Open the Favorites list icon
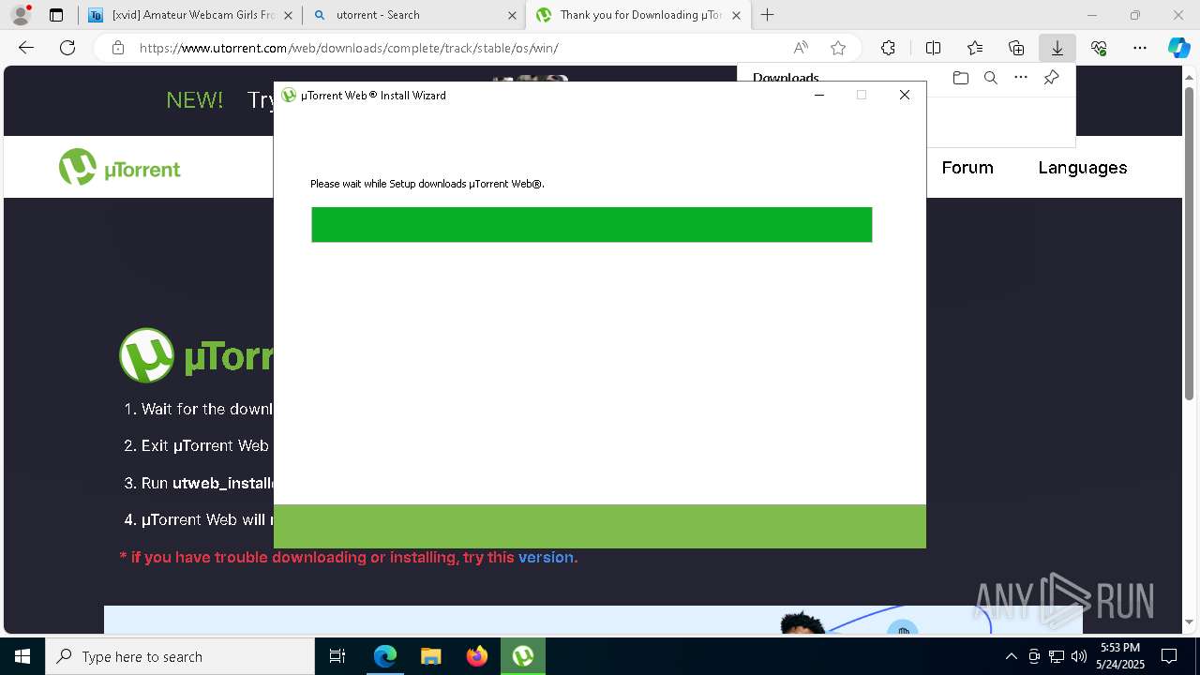Screen dimensions: 1200x675 coord(975,48)
